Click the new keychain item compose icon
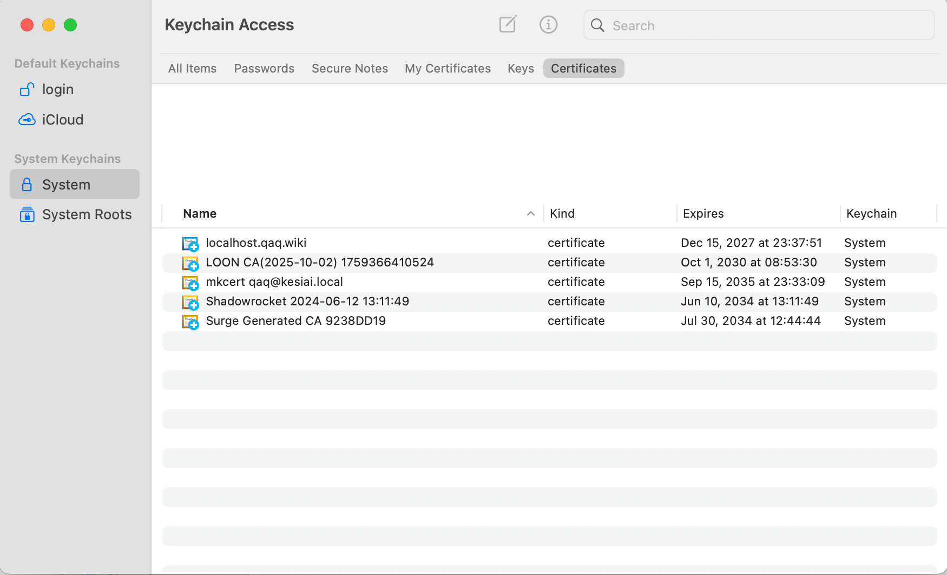Viewport: 947px width, 575px height. coord(508,24)
